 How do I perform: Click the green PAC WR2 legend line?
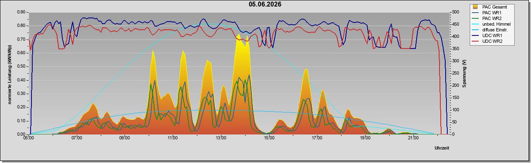(x=476, y=18)
